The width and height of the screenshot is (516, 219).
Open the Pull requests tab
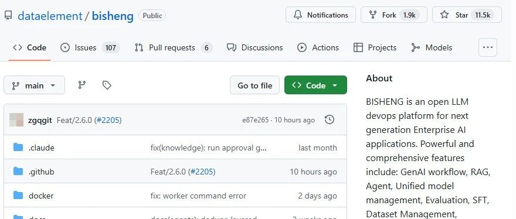click(174, 47)
